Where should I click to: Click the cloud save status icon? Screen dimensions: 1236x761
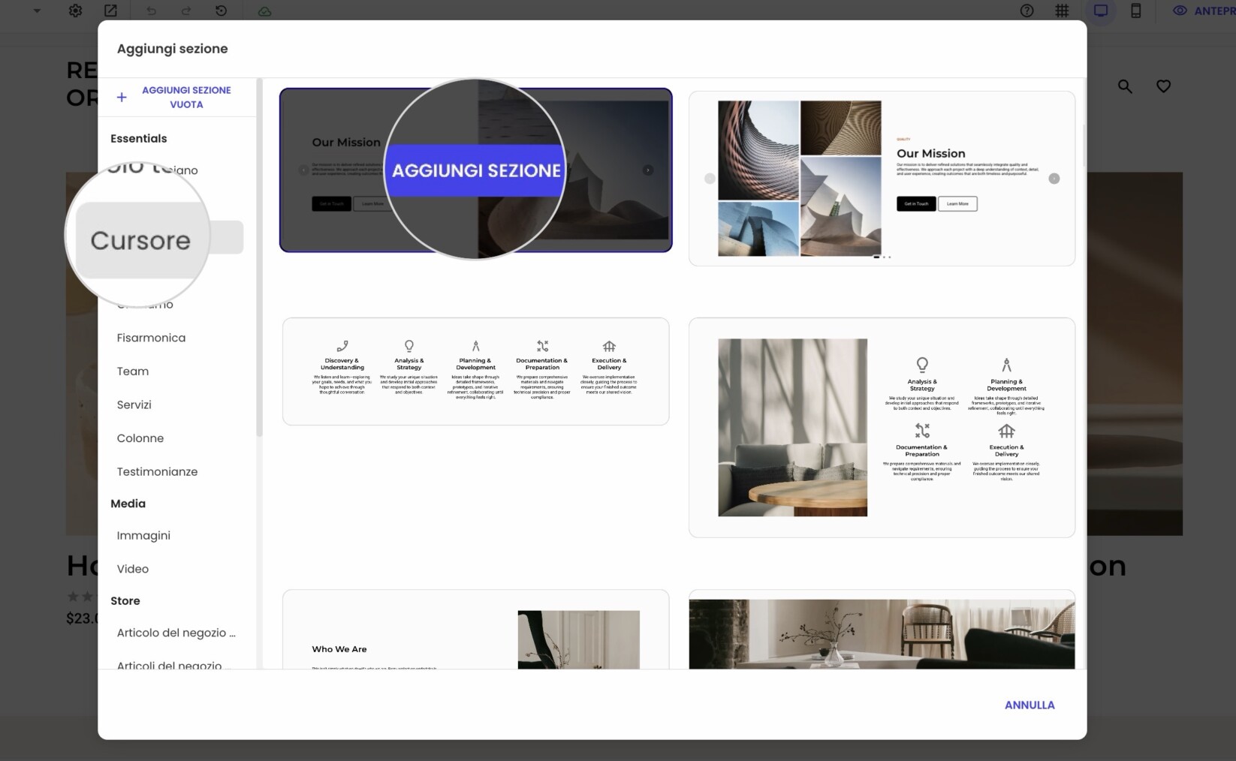pos(264,11)
